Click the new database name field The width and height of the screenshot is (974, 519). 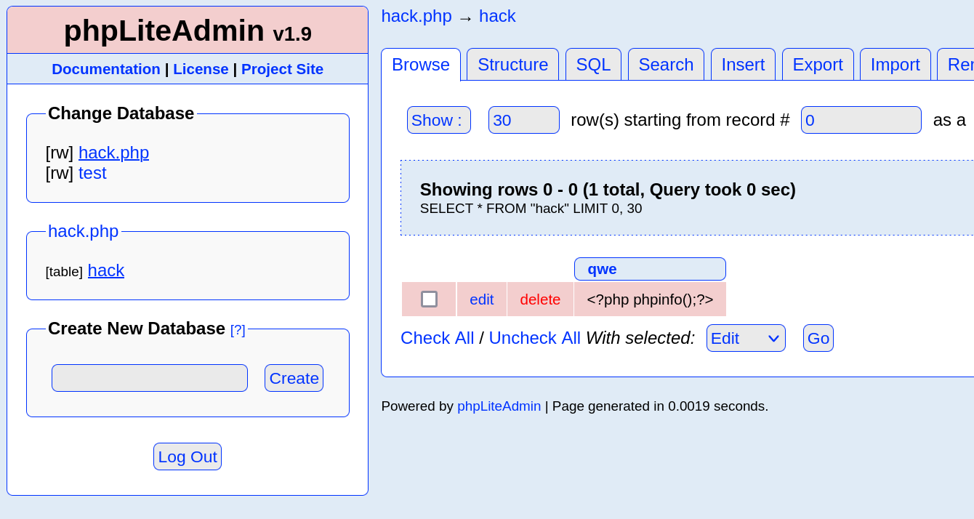(150, 378)
